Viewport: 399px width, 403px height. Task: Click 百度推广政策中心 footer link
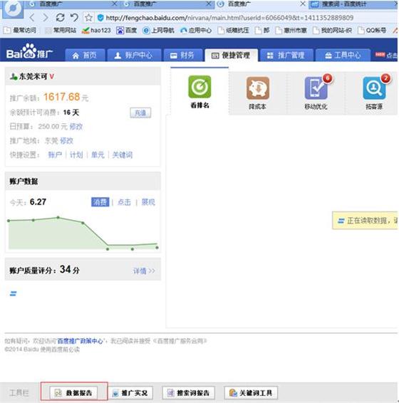80,341
